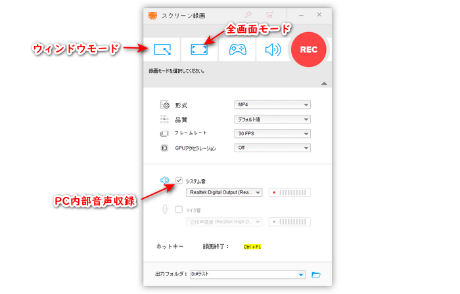The image size is (460, 294).
Task: Click the 録画モードを選択してください hint text
Action: coord(177,71)
